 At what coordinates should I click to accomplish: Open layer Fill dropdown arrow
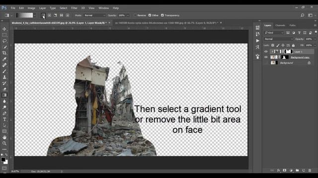coord(315,45)
